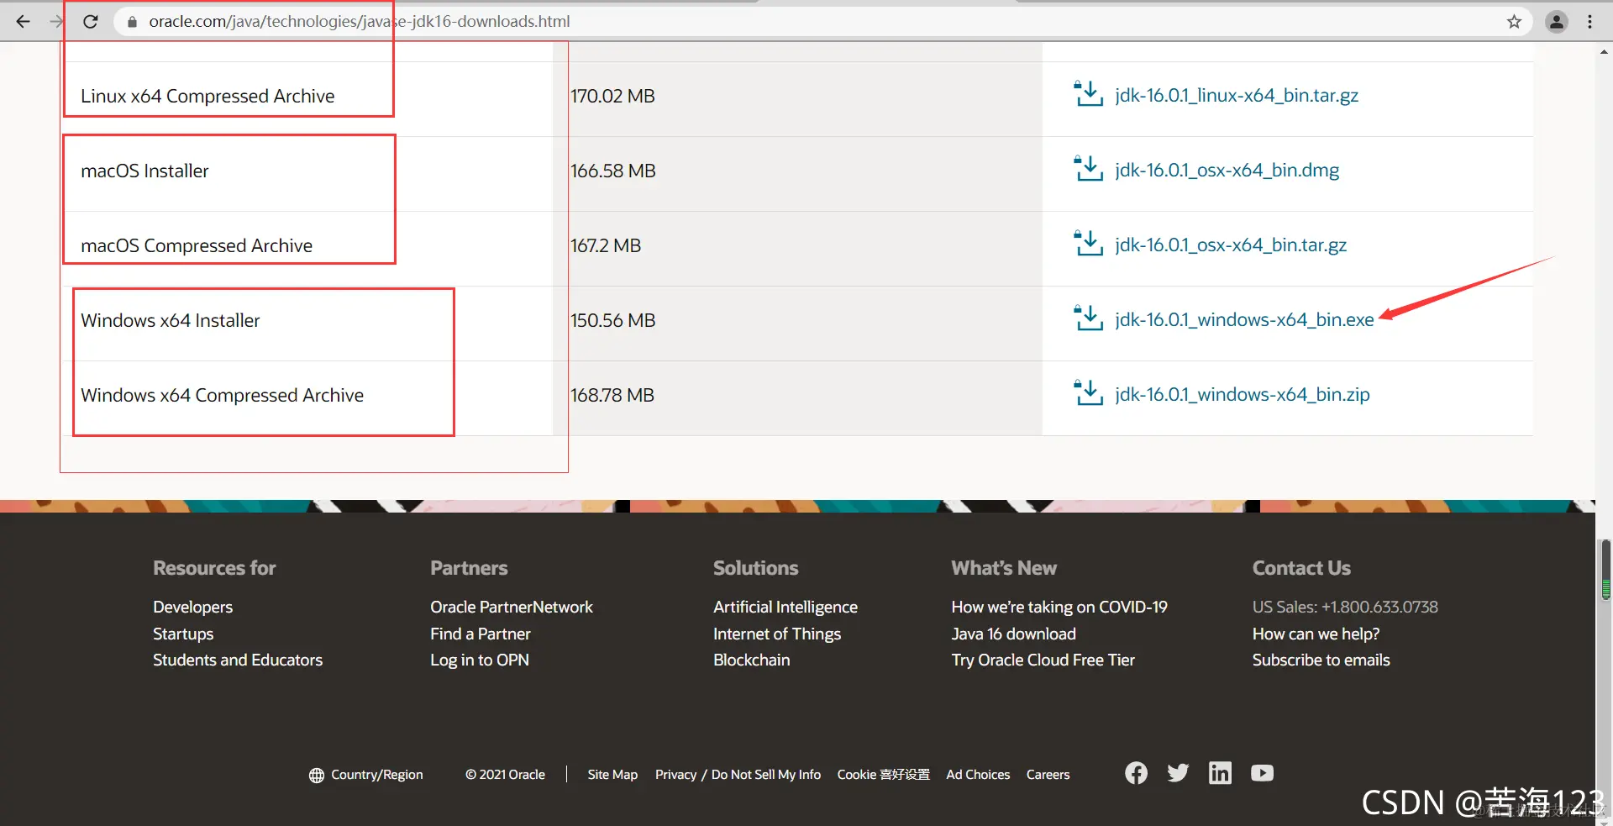Click the 150.56 MB size value
The width and height of the screenshot is (1613, 826).
(x=612, y=320)
